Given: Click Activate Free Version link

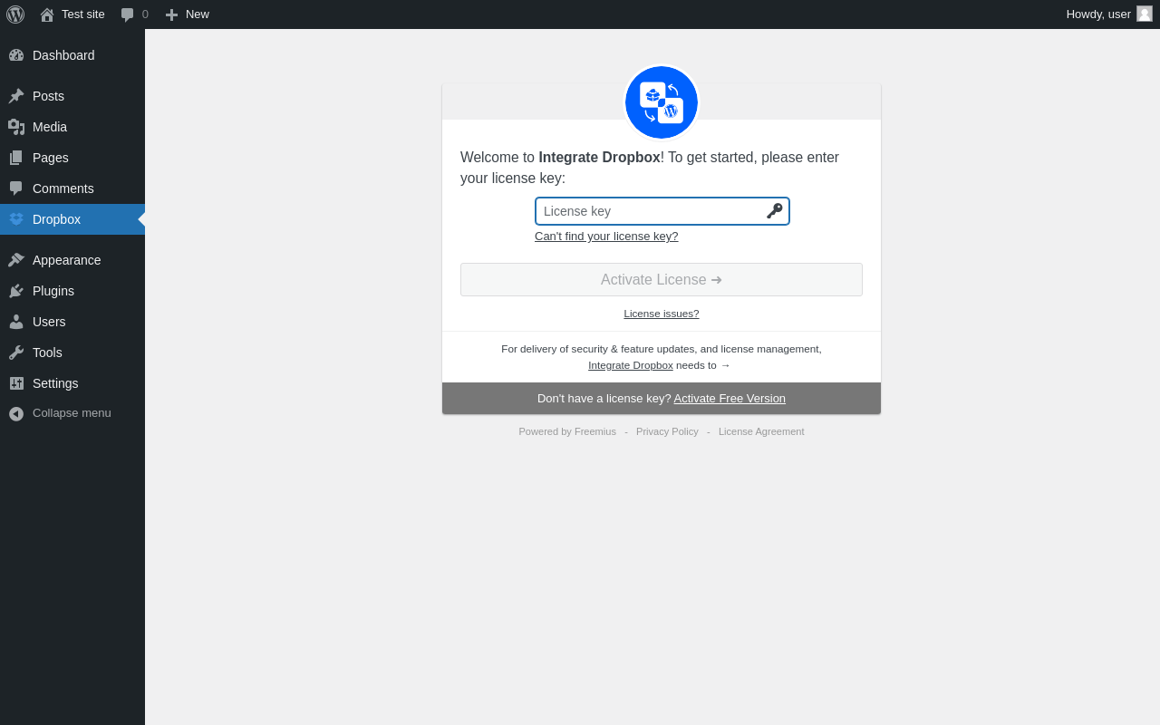Looking at the screenshot, I should click(730, 398).
